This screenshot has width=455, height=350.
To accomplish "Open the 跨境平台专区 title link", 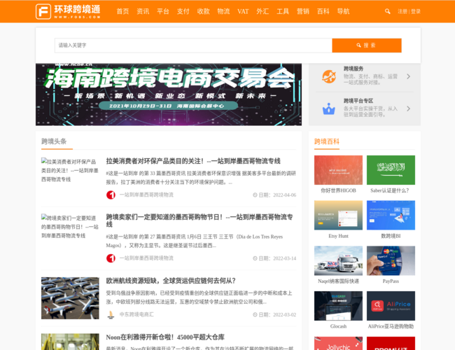I will click(x=358, y=101).
